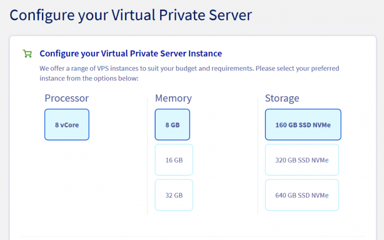Choose 320 GB SSD NVMe storage
384x240 pixels.
(x=302, y=160)
